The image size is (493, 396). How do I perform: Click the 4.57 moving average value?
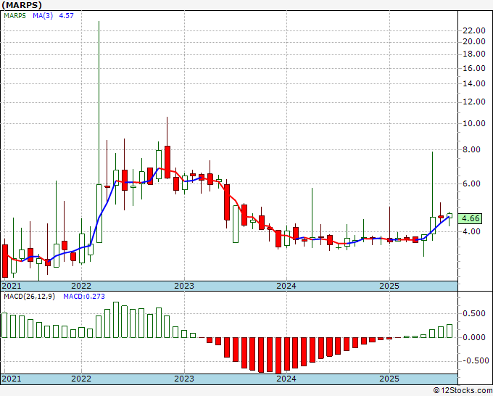coord(67,15)
